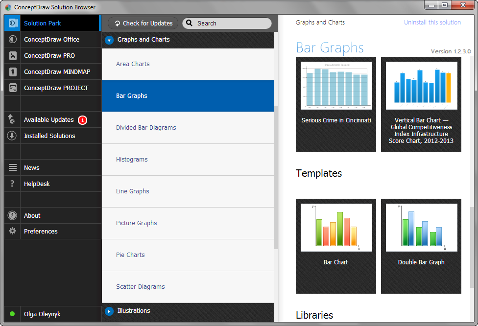Image resolution: width=478 pixels, height=326 pixels.
Task: Close the Solution Browser window
Action: coord(462,5)
